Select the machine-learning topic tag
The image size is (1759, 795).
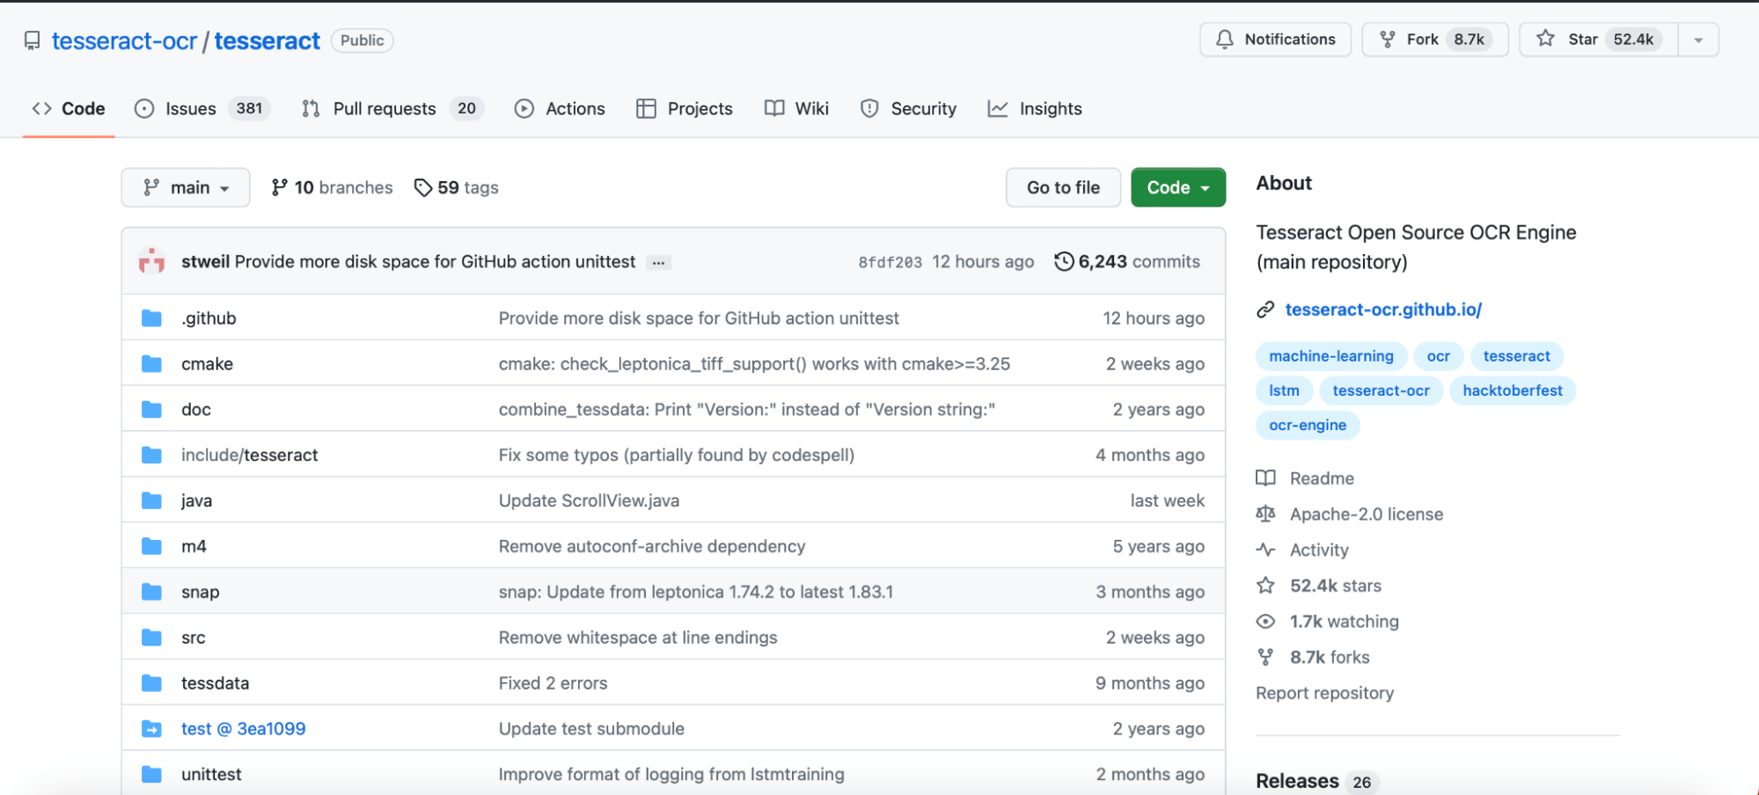click(x=1330, y=355)
